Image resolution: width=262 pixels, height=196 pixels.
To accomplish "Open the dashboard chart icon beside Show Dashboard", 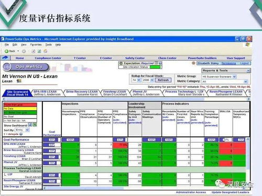I will (30, 125).
